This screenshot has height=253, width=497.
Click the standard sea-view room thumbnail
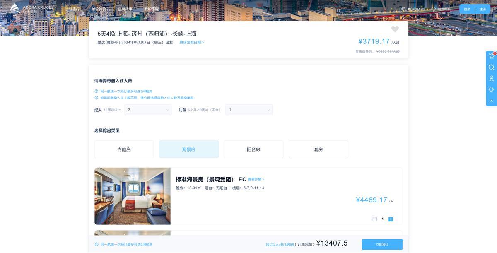[133, 196]
